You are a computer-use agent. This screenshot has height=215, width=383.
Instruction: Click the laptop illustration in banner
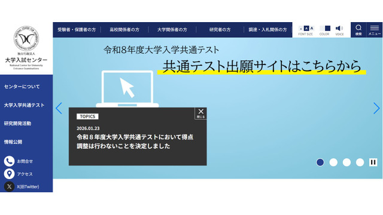coord(127,89)
